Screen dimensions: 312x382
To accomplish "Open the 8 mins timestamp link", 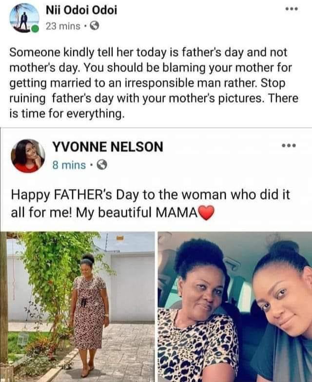I will click(69, 165).
